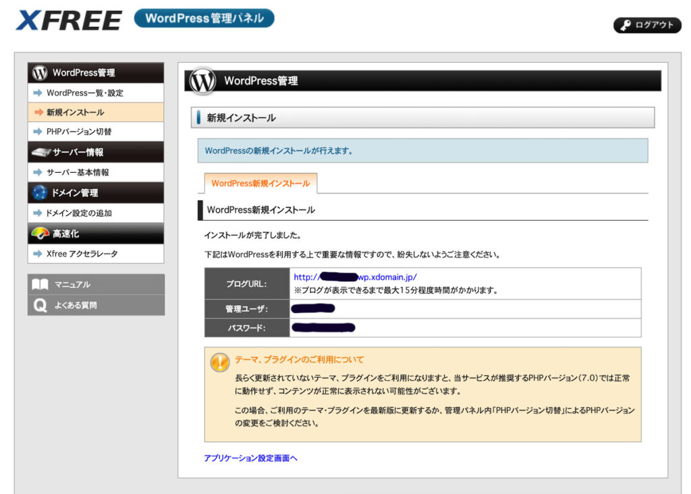691x494 pixels.
Task: Open よくある質問 FAQ link
Action: pos(96,305)
